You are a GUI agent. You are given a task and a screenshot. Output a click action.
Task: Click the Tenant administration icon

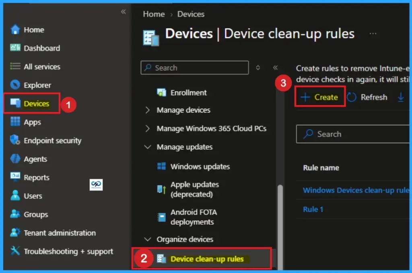[x=15, y=232]
